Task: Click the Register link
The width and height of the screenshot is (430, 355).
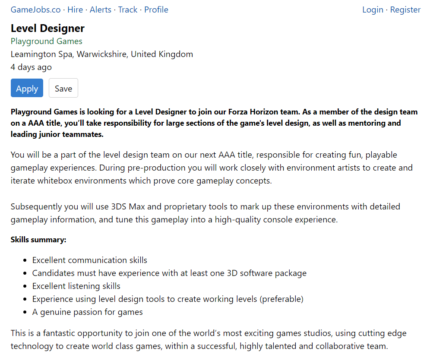Action: click(x=405, y=10)
